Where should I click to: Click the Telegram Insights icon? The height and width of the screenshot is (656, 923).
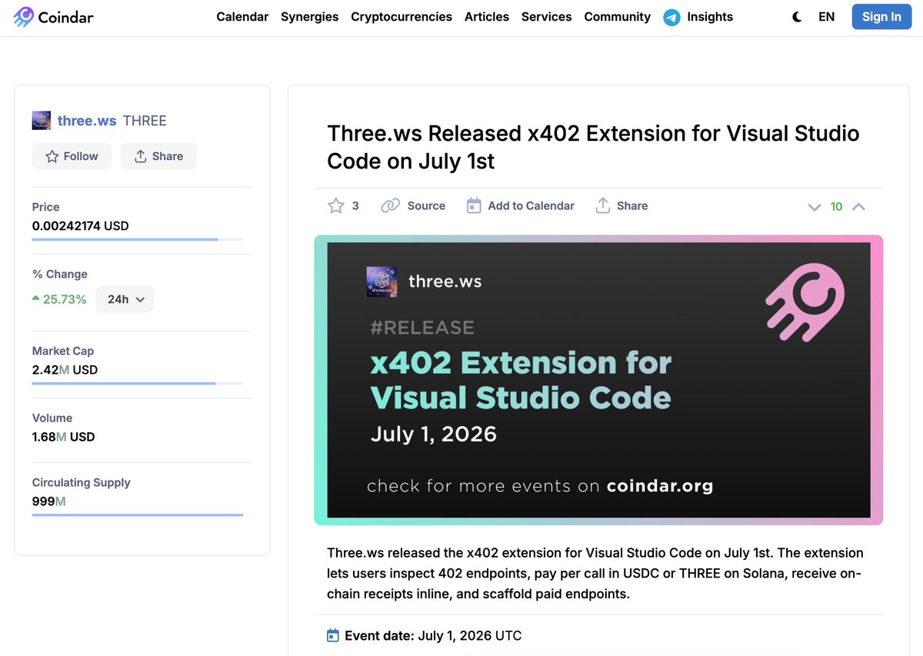click(671, 17)
